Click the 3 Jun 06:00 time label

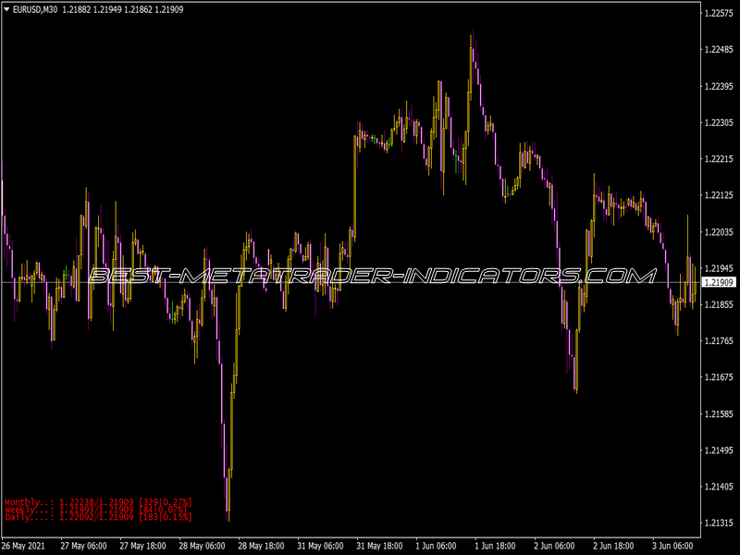tap(673, 546)
